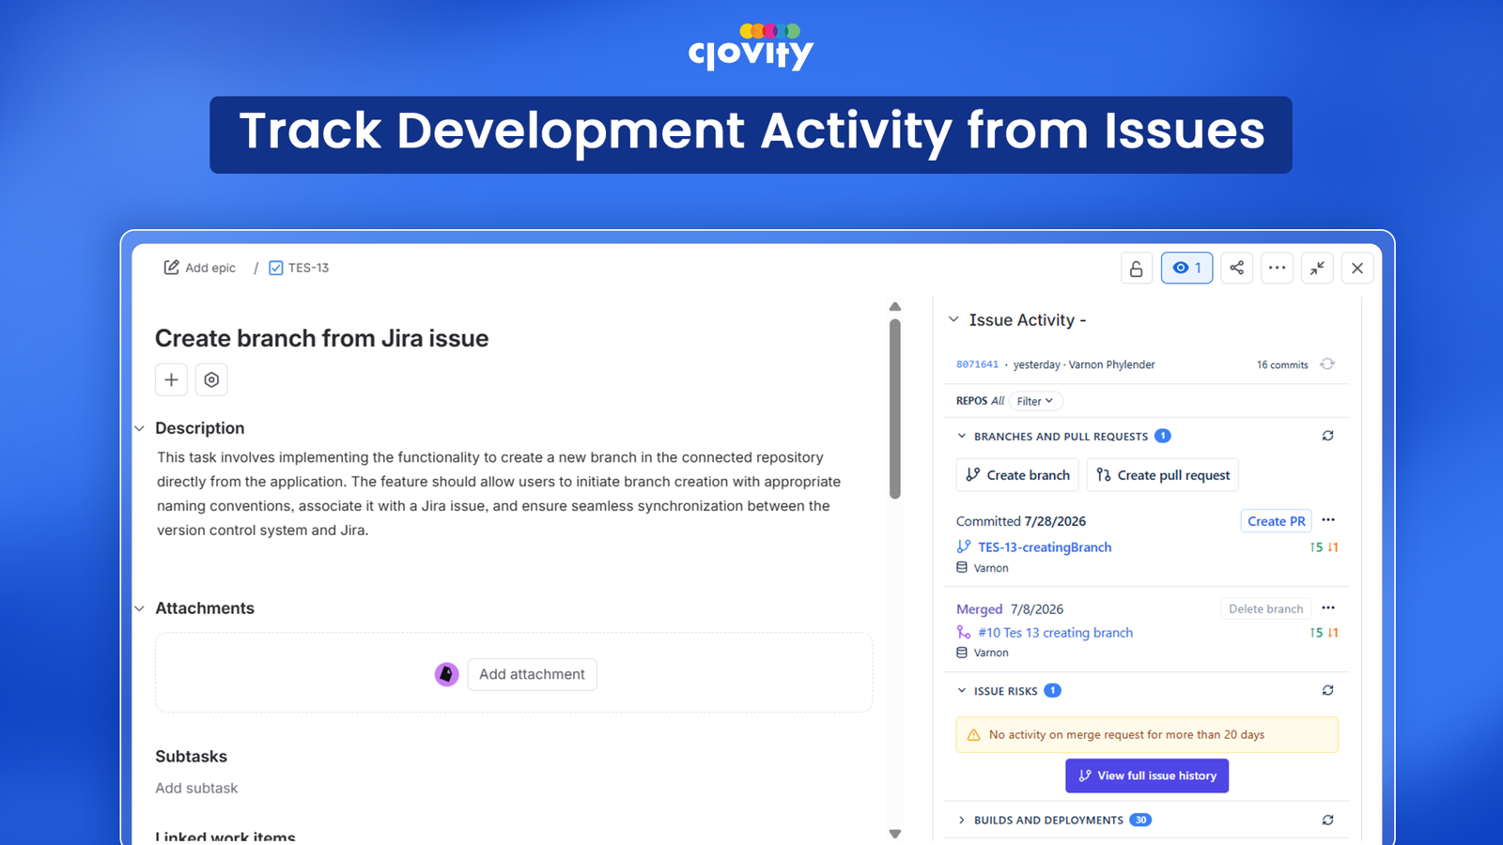Click Delete branch button
Viewport: 1503px width, 845px height.
[x=1265, y=608]
